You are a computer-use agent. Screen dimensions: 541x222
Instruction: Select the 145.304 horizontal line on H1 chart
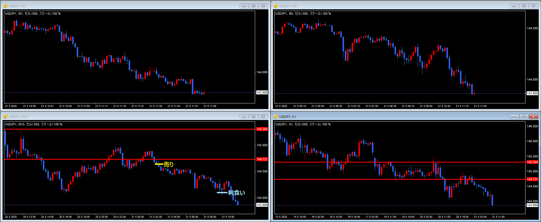(x=400, y=162)
